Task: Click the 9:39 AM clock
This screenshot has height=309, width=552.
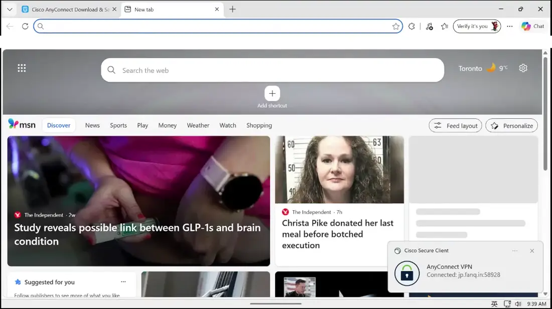Action: point(536,303)
